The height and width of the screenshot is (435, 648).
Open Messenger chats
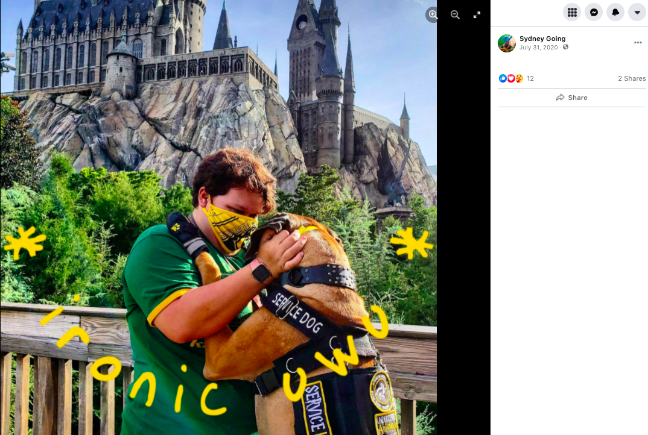pos(594,13)
